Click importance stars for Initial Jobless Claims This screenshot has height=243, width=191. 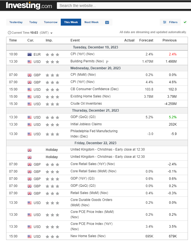coord(52,125)
